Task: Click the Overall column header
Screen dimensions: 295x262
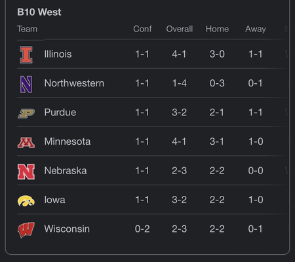Action: 180,29
